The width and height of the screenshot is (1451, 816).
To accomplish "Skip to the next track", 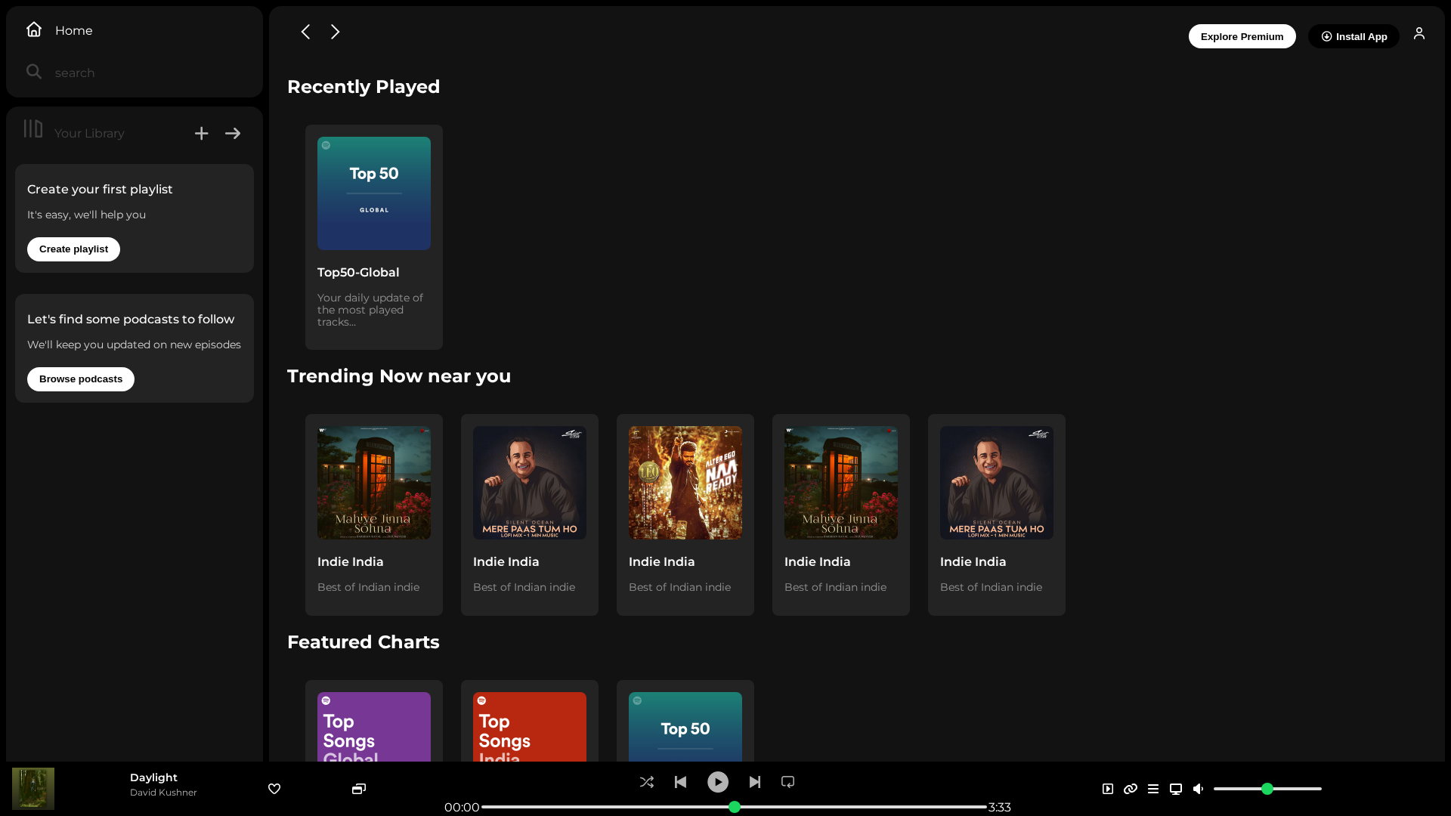I will 755,782.
